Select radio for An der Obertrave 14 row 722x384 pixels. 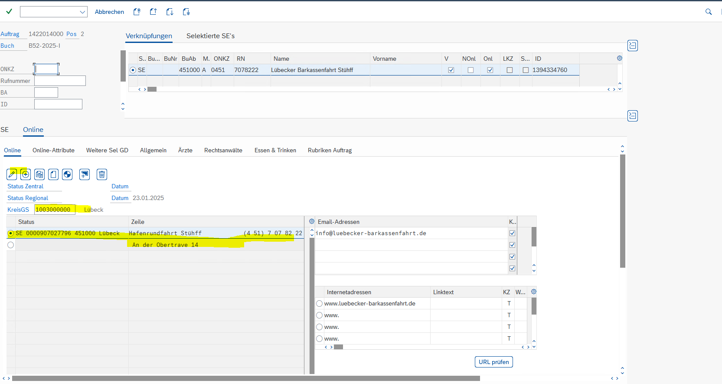tap(11, 245)
